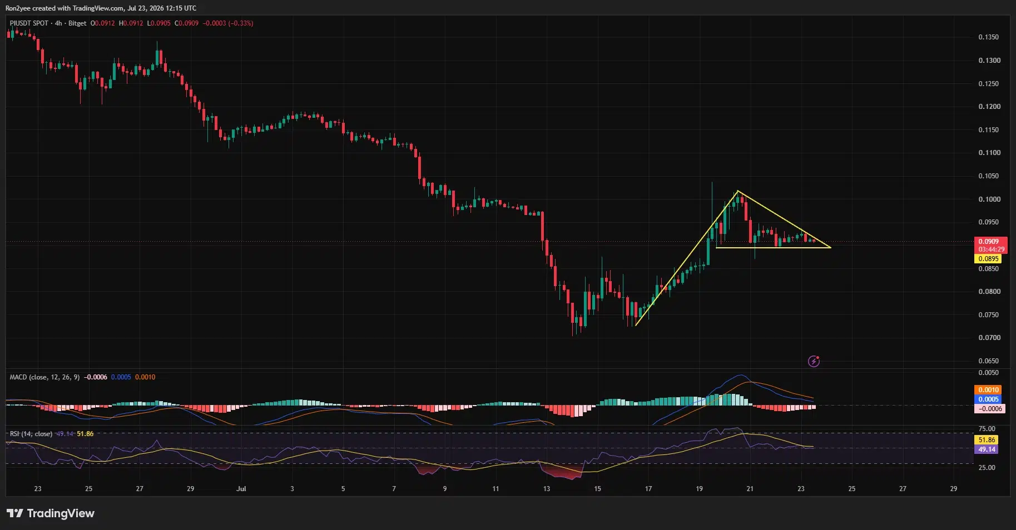This screenshot has width=1016, height=530.
Task: Click the 29 date label at right of time axis
Action: coord(954,489)
